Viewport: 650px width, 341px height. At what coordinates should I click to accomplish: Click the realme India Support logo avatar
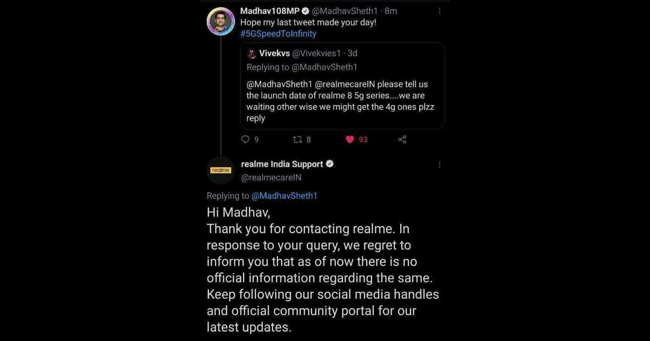220,170
